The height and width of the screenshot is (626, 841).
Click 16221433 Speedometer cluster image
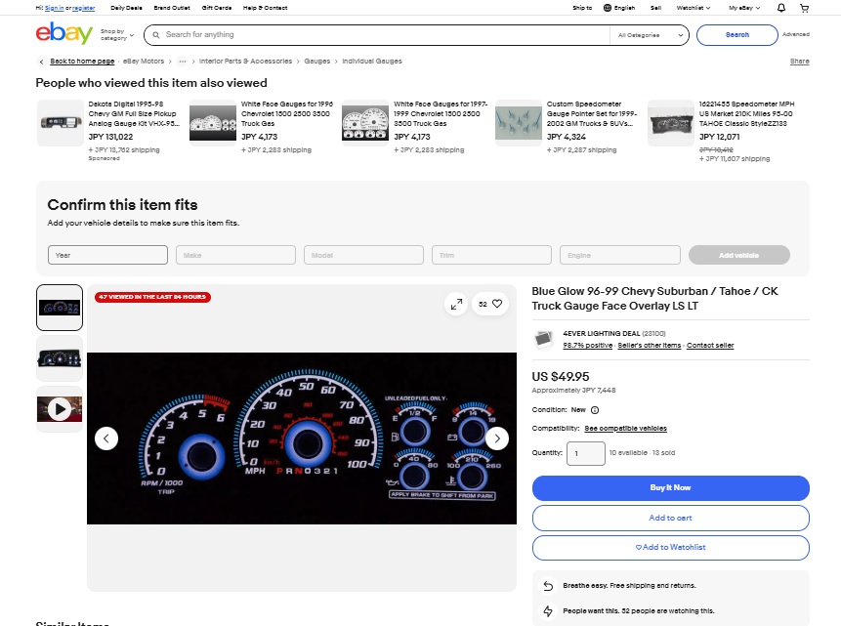[x=671, y=123]
